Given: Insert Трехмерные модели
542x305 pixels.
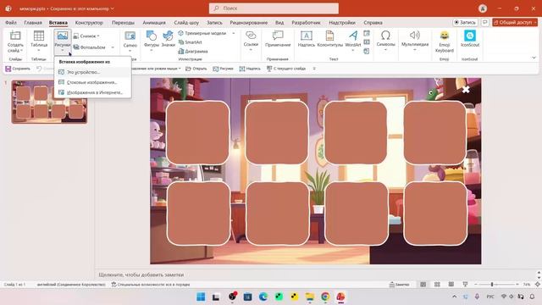Looking at the screenshot, I should point(203,33).
